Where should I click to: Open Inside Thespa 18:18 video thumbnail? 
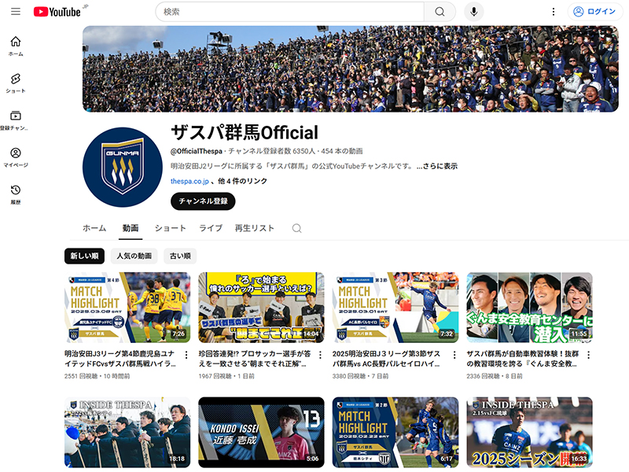pos(127,432)
